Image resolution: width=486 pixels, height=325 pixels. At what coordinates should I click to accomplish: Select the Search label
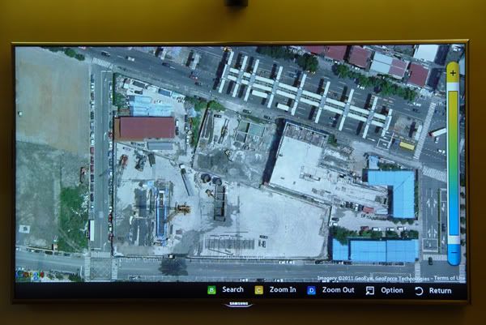(x=232, y=289)
